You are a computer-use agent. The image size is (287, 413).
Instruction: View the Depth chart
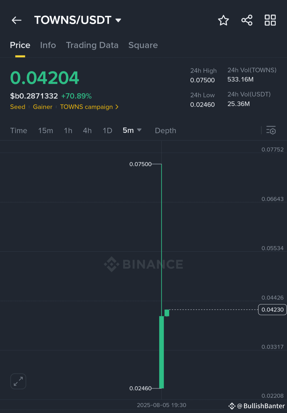[x=165, y=131]
